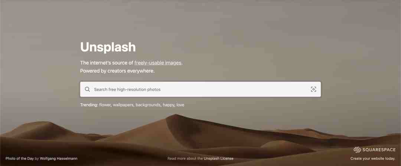Click the Squarespace logo icon
Screen dimensions: 401x166
[x=357, y=150]
